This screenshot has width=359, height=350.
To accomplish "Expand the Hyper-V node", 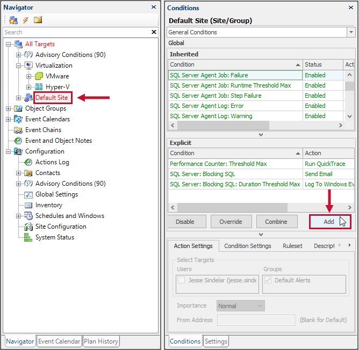I will [28, 87].
